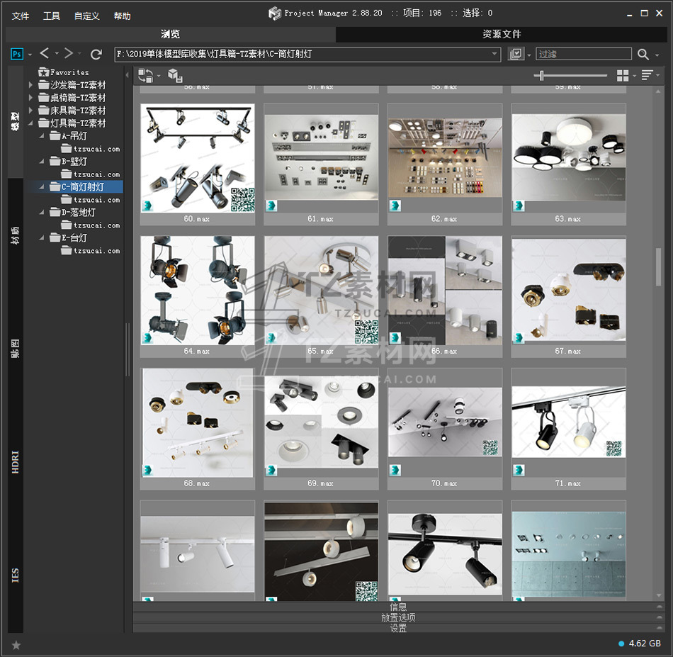
Task: Go forward with the right arrow
Action: [69, 54]
